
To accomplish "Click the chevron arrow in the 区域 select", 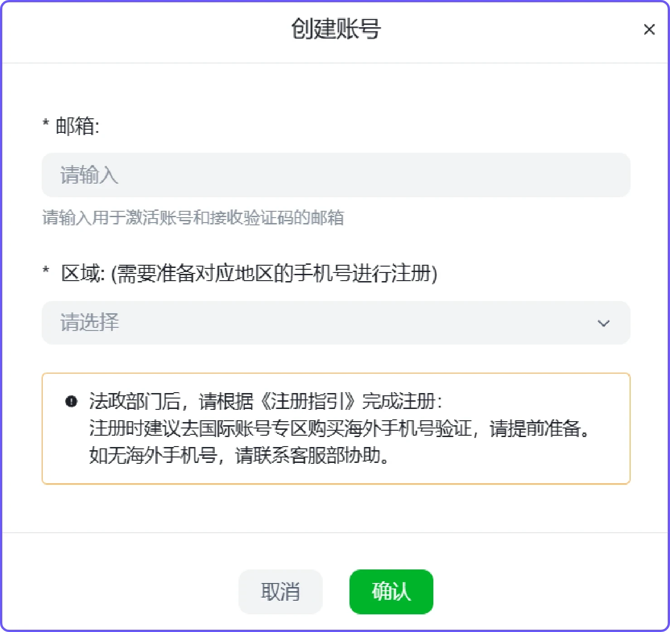I will pos(603,323).
